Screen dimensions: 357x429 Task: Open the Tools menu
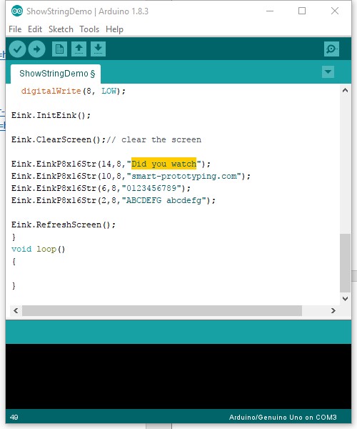89,29
